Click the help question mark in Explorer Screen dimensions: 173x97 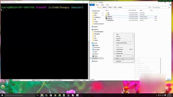coord(171,5)
